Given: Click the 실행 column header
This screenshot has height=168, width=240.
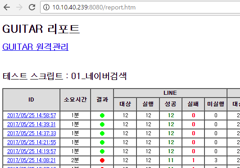Looking at the screenshot, I should click(x=148, y=104).
